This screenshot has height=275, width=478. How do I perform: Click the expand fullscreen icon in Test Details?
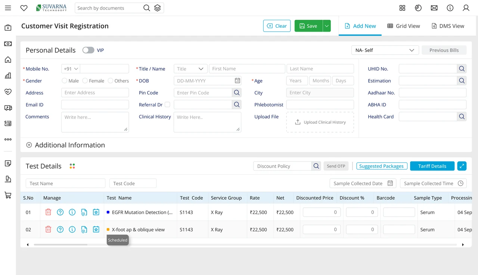[462, 166]
